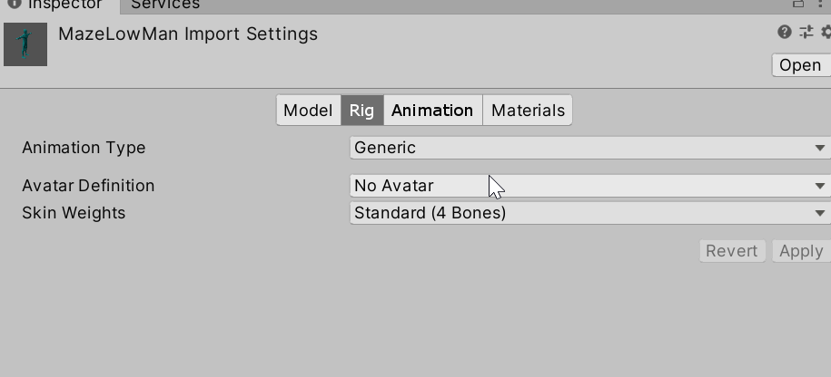Viewport: 831px width, 377px height.
Task: Open the Avatar Definition dropdown
Action: tap(589, 186)
